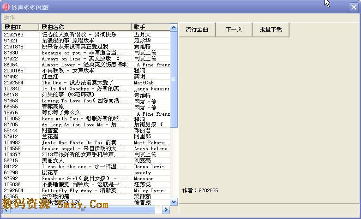
Task: Open the 操作 menu
Action: tap(9, 17)
